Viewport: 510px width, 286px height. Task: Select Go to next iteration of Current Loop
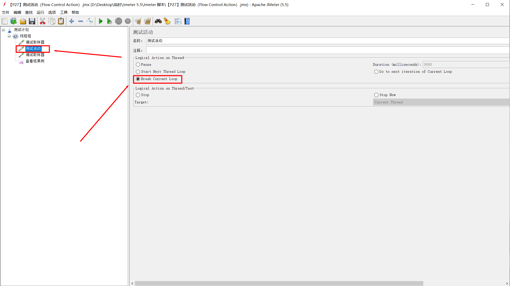[376, 72]
